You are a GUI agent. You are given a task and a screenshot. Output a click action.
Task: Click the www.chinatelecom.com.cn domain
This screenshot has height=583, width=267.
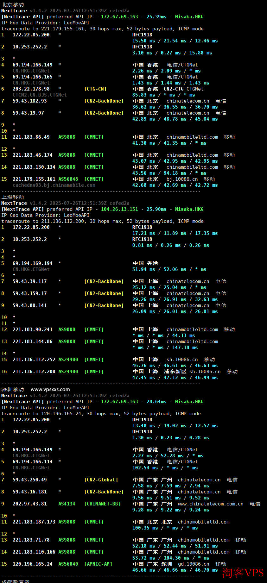pyautogui.click(x=211, y=504)
